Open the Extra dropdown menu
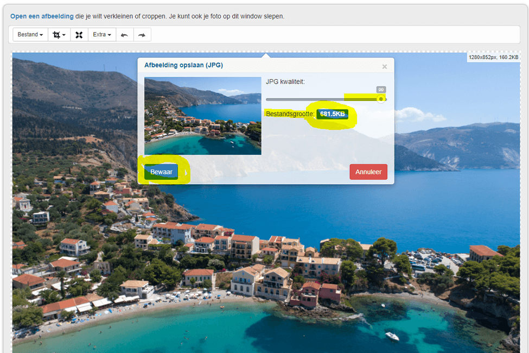Viewport: 529px width, 353px height. point(102,34)
